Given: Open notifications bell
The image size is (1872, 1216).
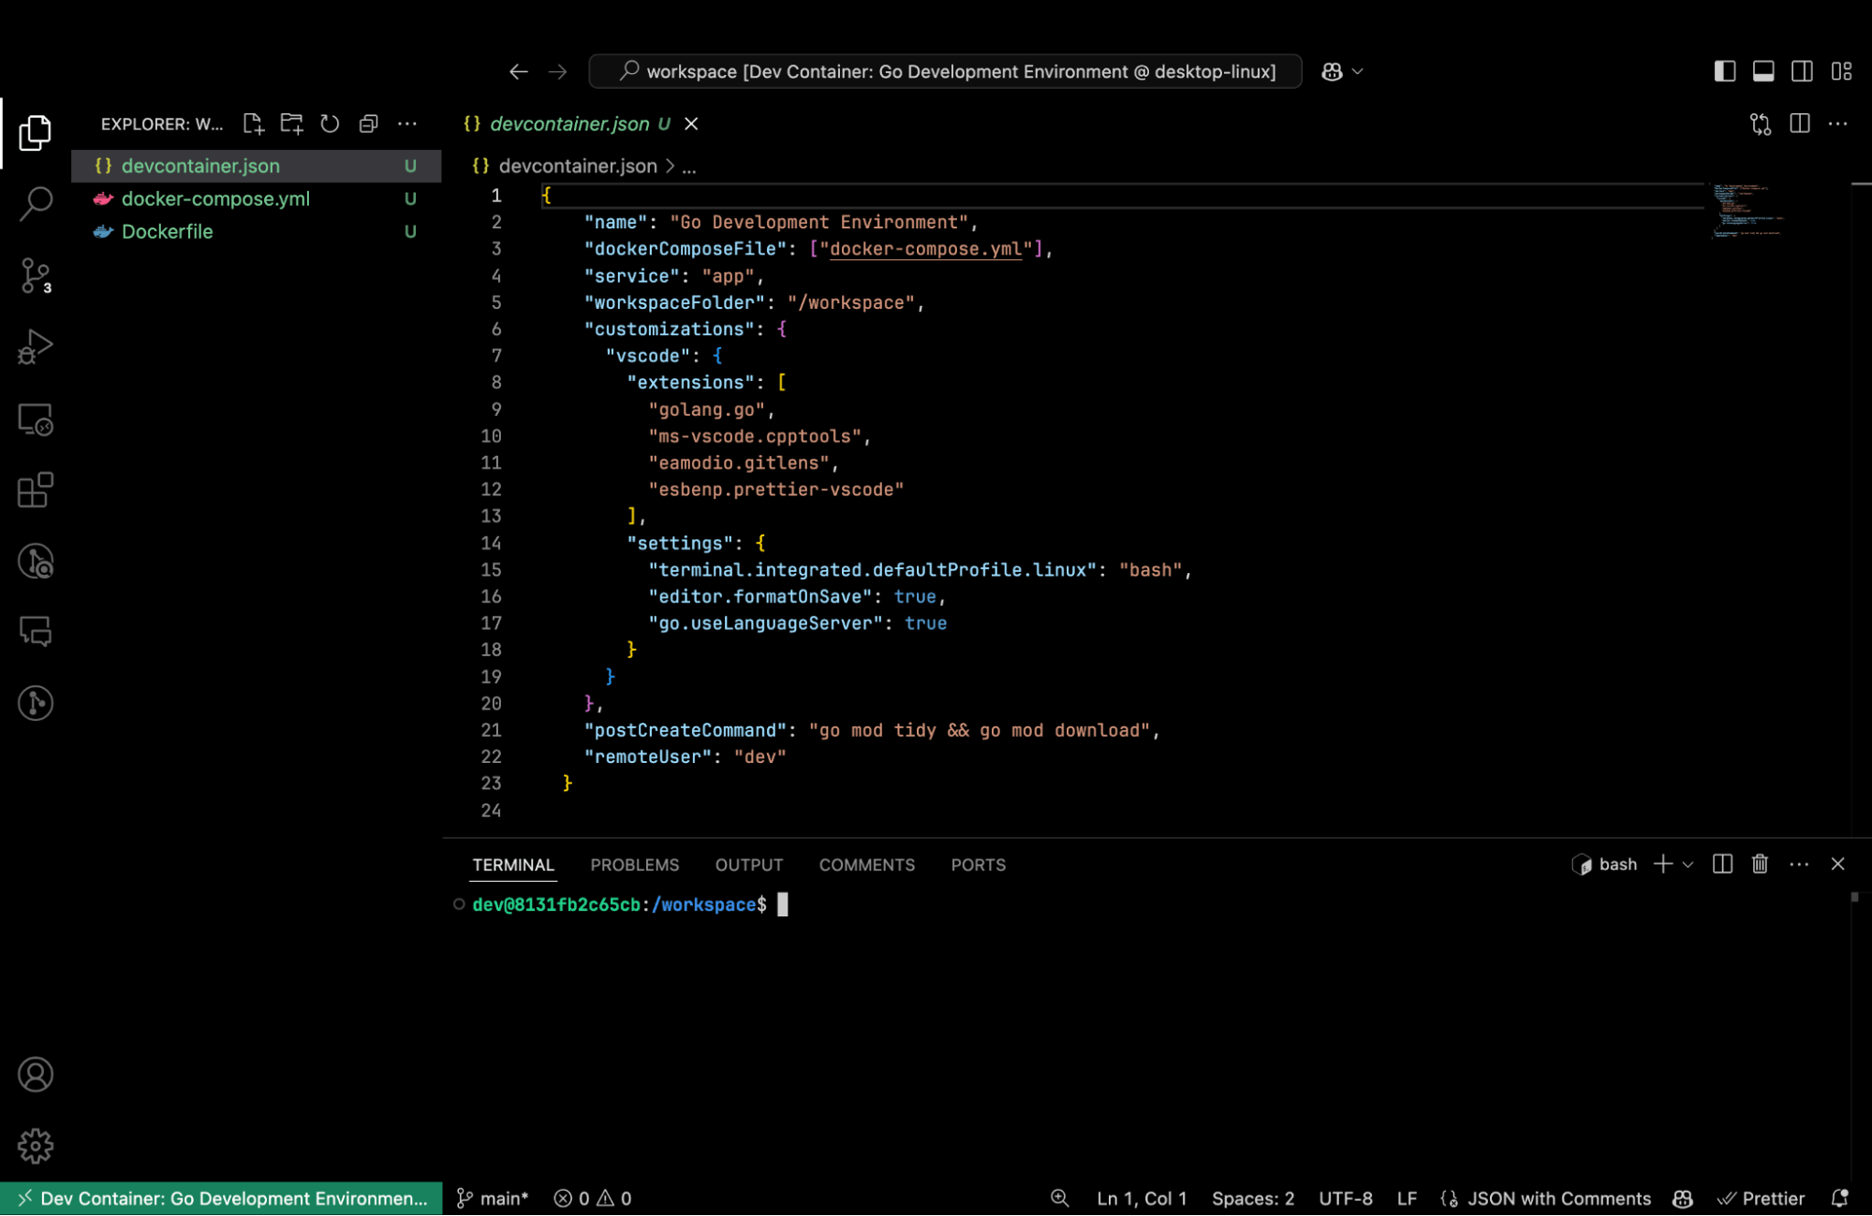Looking at the screenshot, I should click(1839, 1199).
